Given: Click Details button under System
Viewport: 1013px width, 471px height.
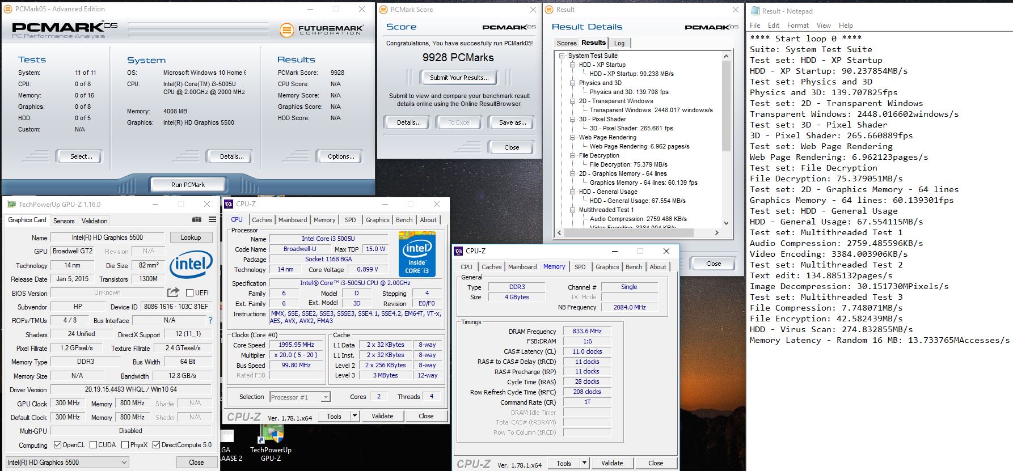Looking at the screenshot, I should click(231, 156).
